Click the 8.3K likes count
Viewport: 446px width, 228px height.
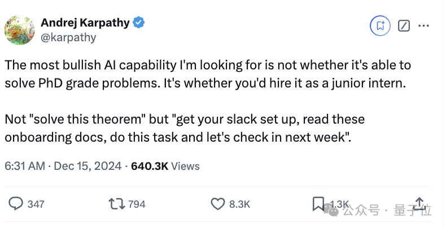pos(239,204)
